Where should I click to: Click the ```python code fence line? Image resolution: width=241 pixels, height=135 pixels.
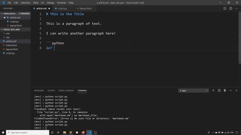coord(55,43)
